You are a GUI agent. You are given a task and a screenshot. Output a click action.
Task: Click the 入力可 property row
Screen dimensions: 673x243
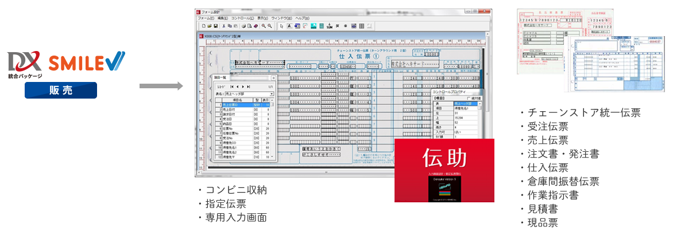tap(455, 132)
